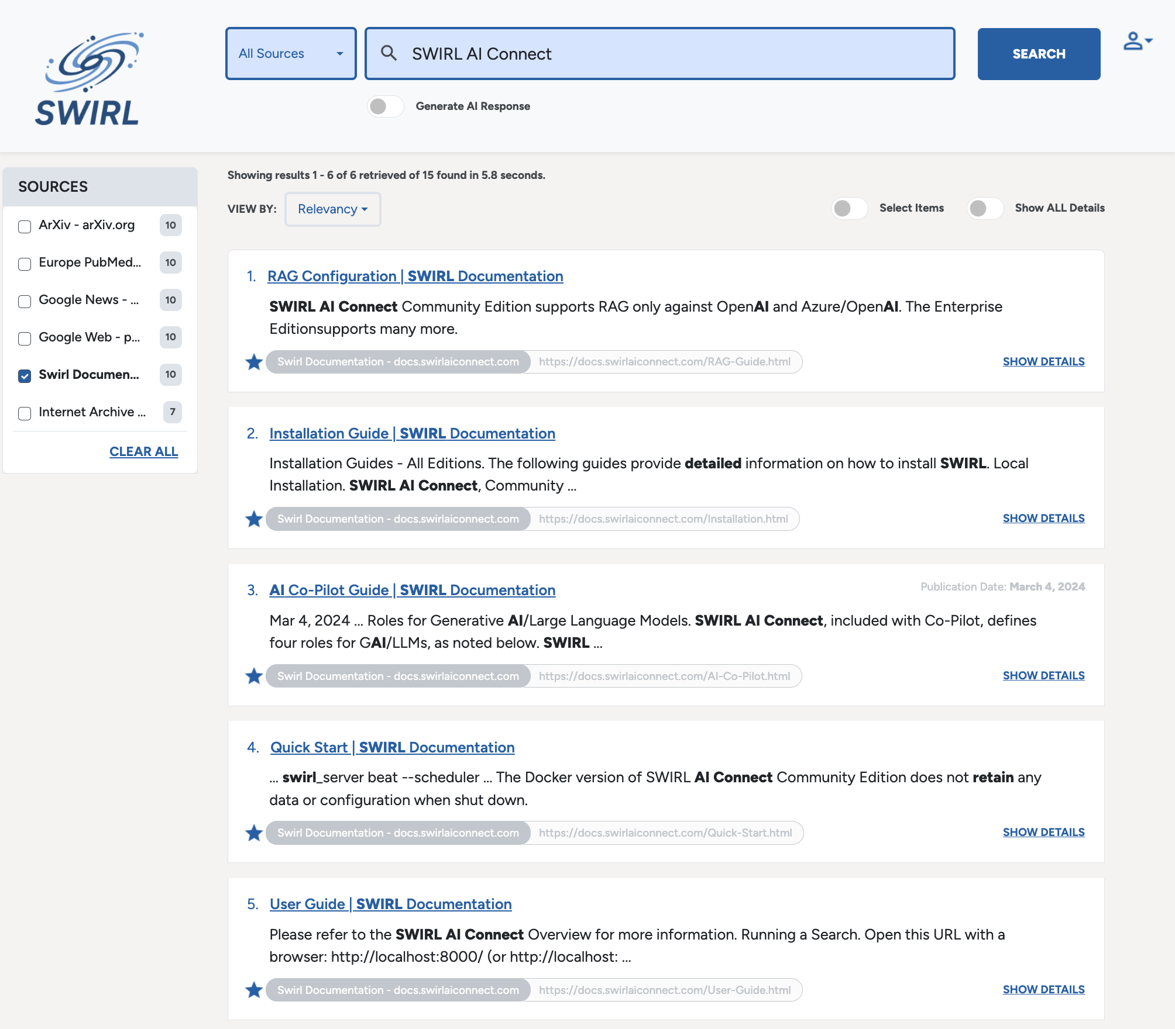The width and height of the screenshot is (1175, 1029).
Task: Click SHOW DETAILS for Installation Guide
Action: pos(1043,518)
